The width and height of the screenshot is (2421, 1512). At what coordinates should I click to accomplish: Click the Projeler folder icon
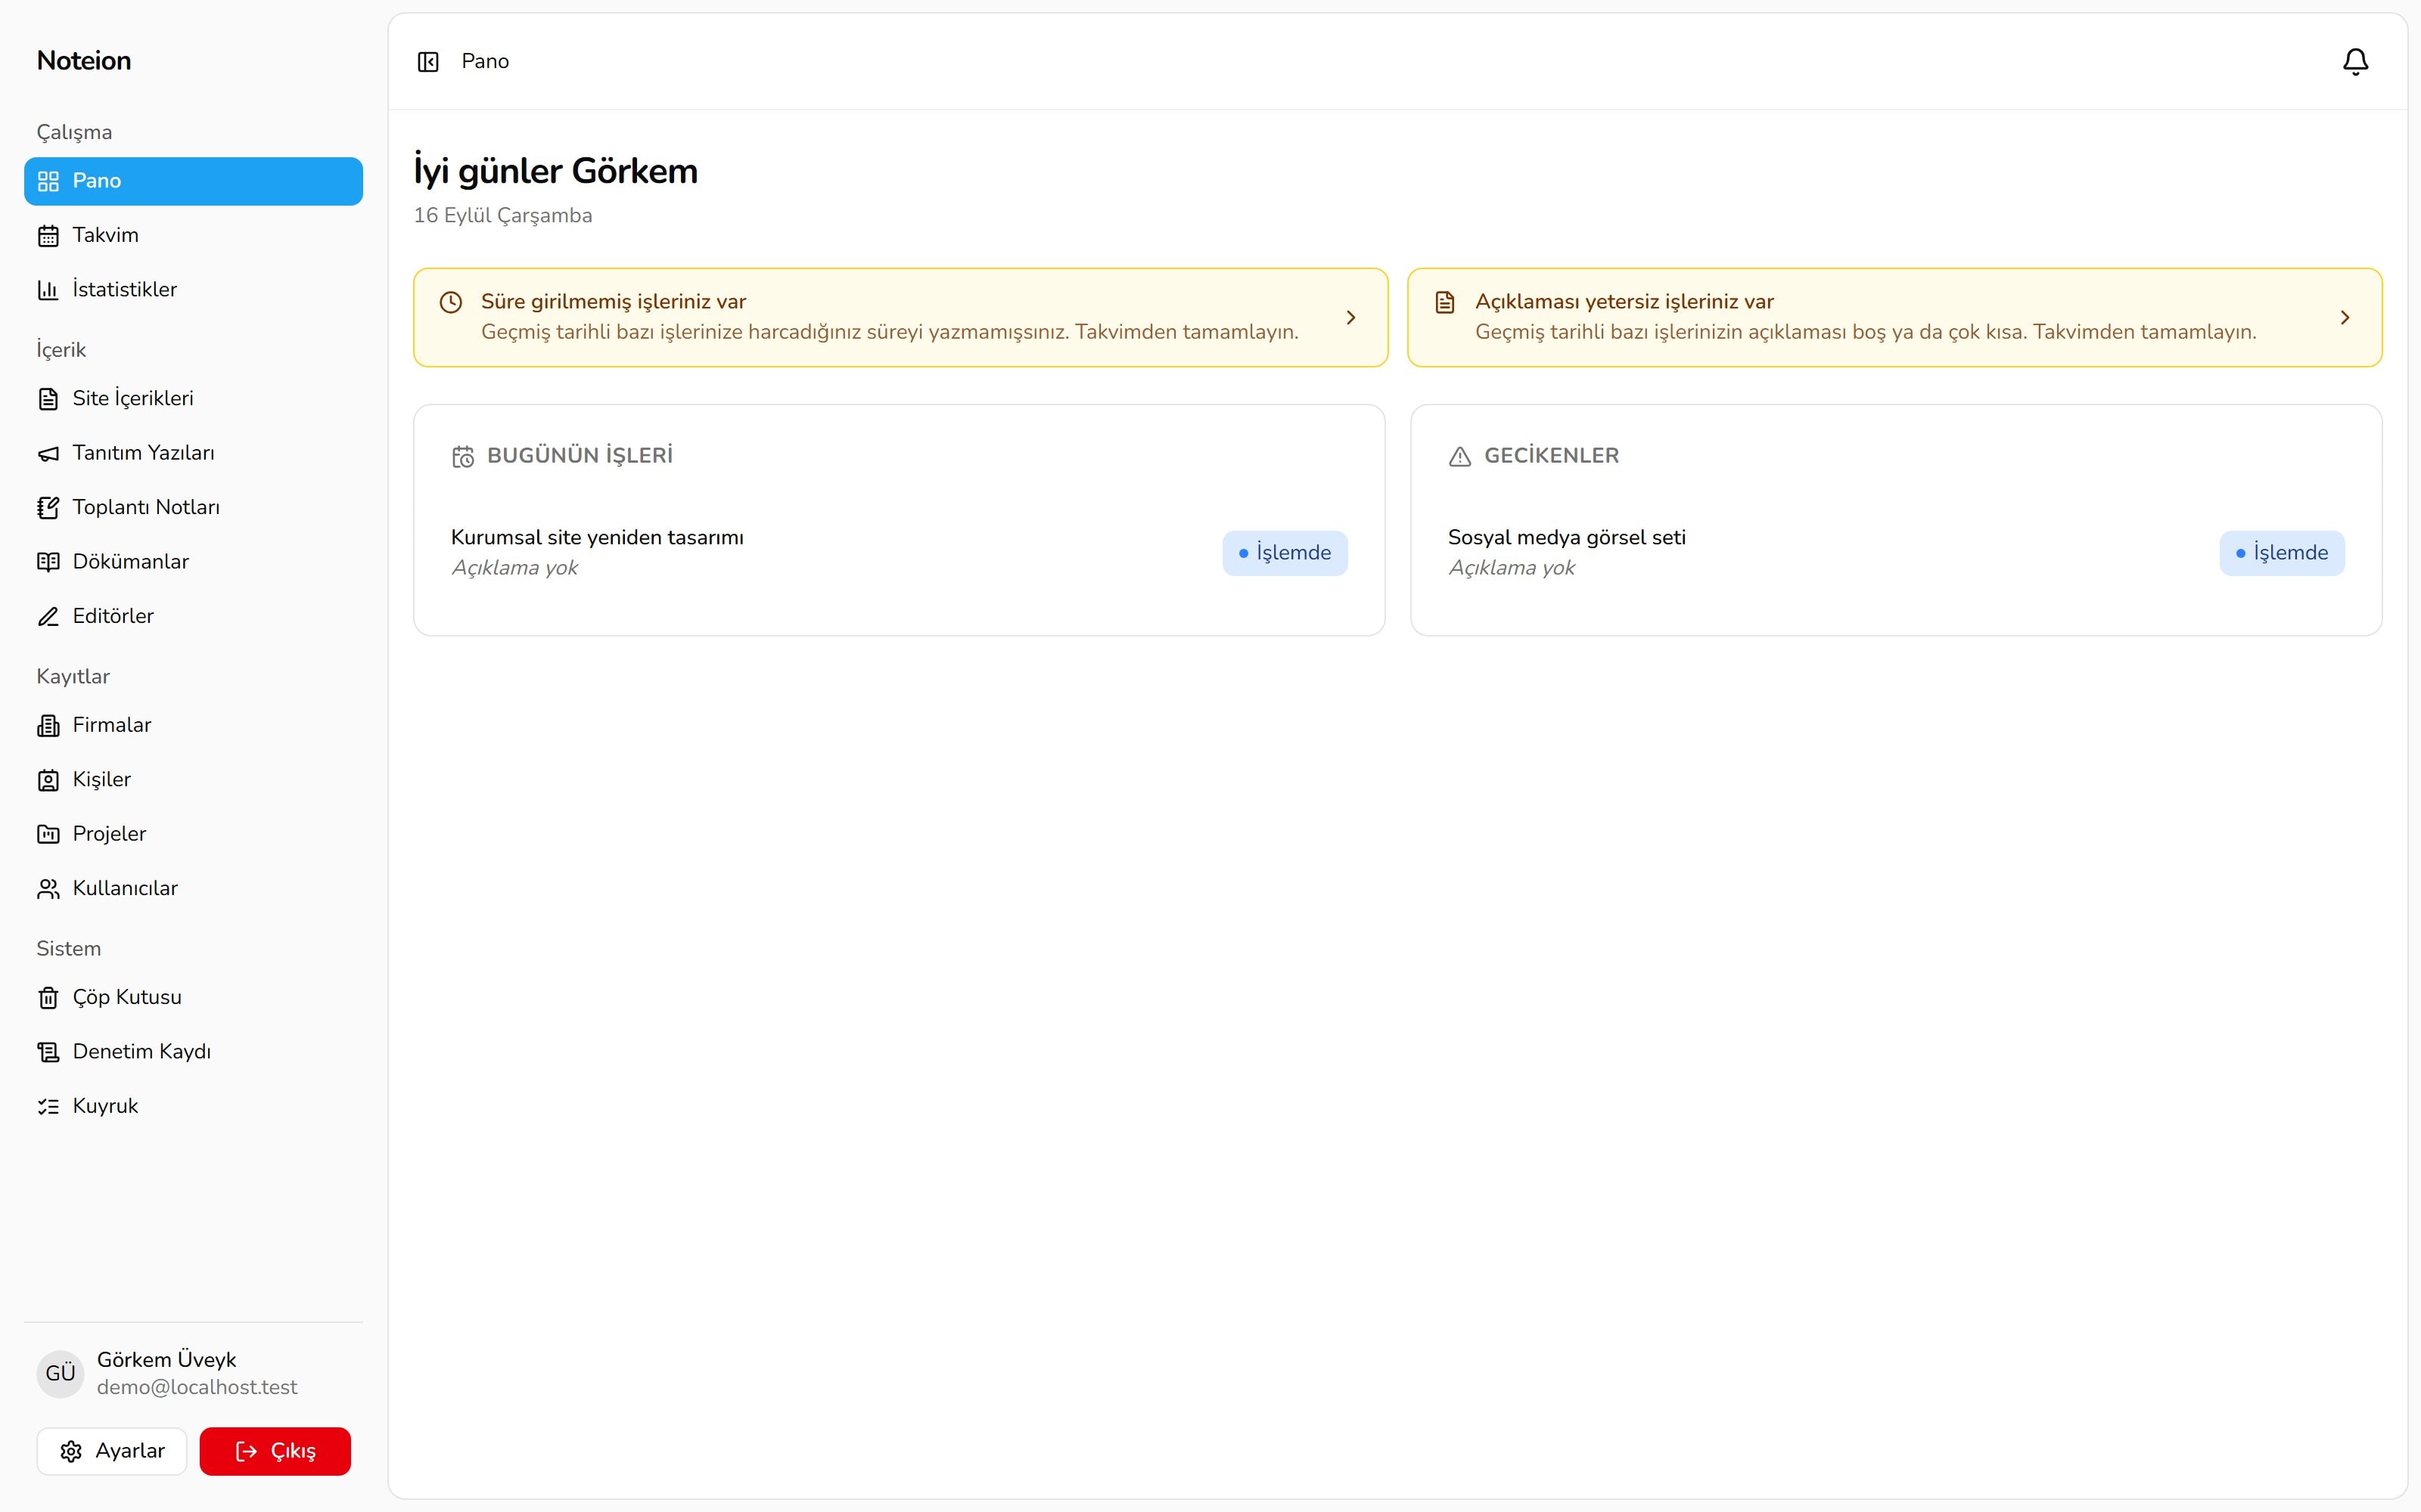coord(48,834)
